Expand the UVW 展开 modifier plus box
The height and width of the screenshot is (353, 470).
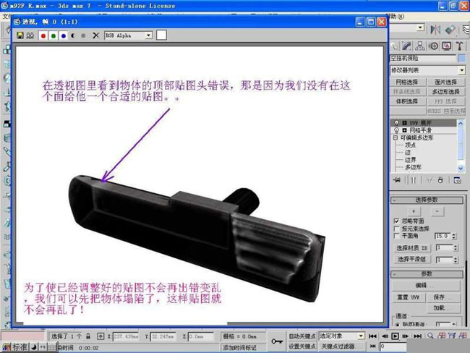(405, 123)
